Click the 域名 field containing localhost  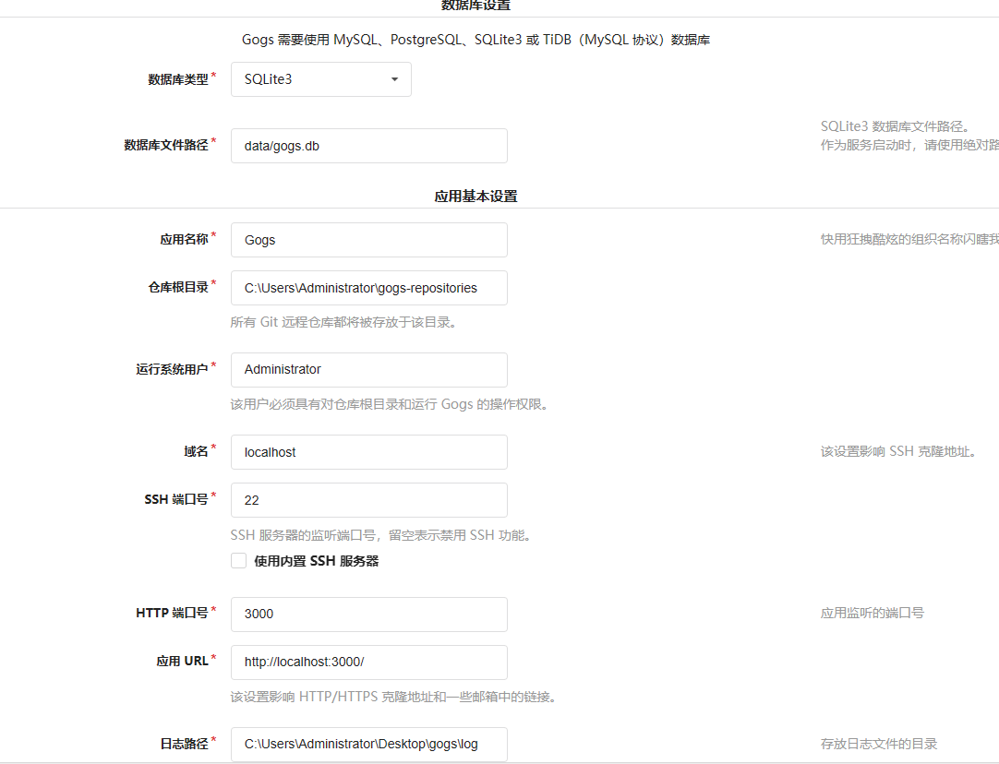tap(368, 452)
